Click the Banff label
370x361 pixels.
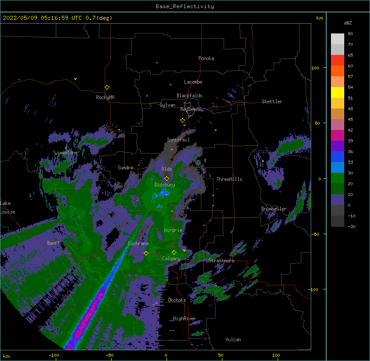pos(54,243)
